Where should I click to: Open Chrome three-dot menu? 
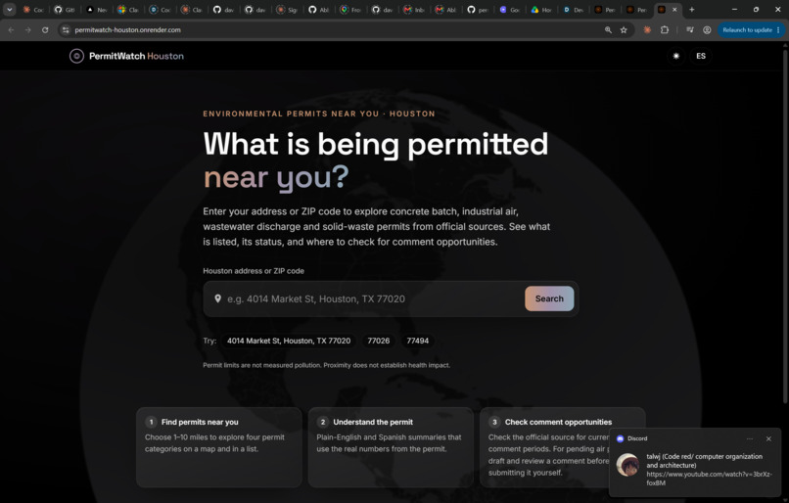[779, 30]
